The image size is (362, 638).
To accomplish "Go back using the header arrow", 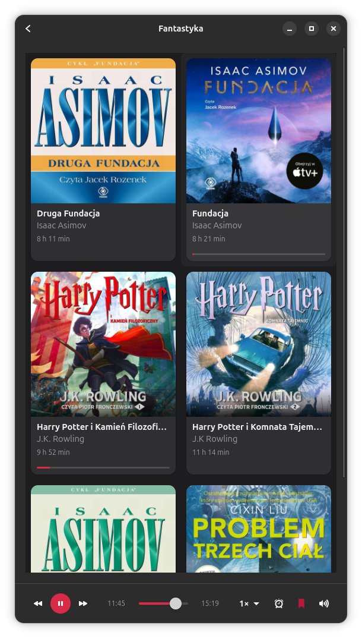I will [28, 29].
